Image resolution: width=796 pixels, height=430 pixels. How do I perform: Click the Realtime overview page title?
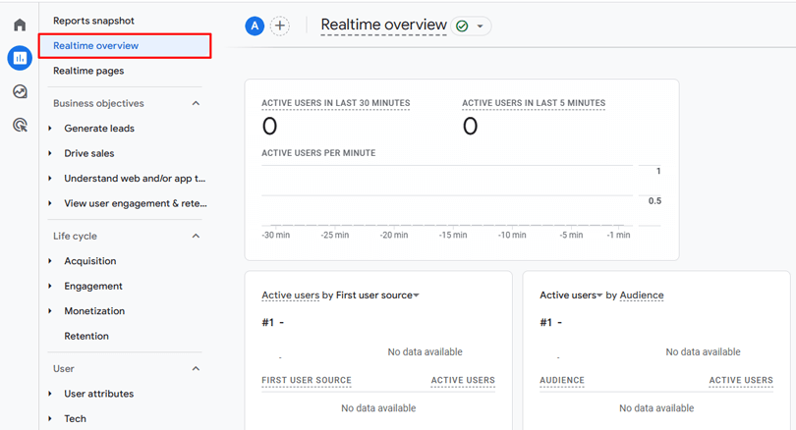(x=384, y=25)
